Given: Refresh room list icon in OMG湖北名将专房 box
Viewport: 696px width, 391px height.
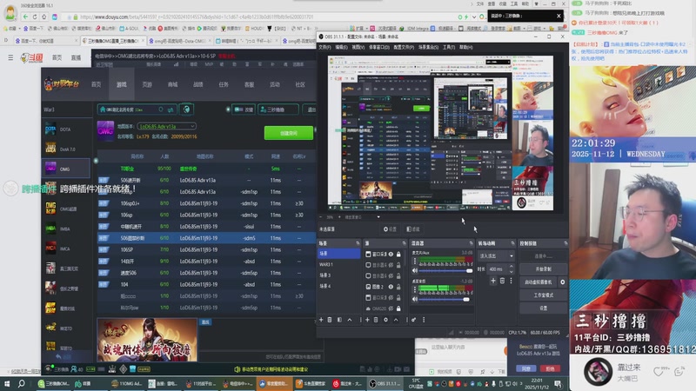Looking at the screenshot, I should tap(161, 109).
